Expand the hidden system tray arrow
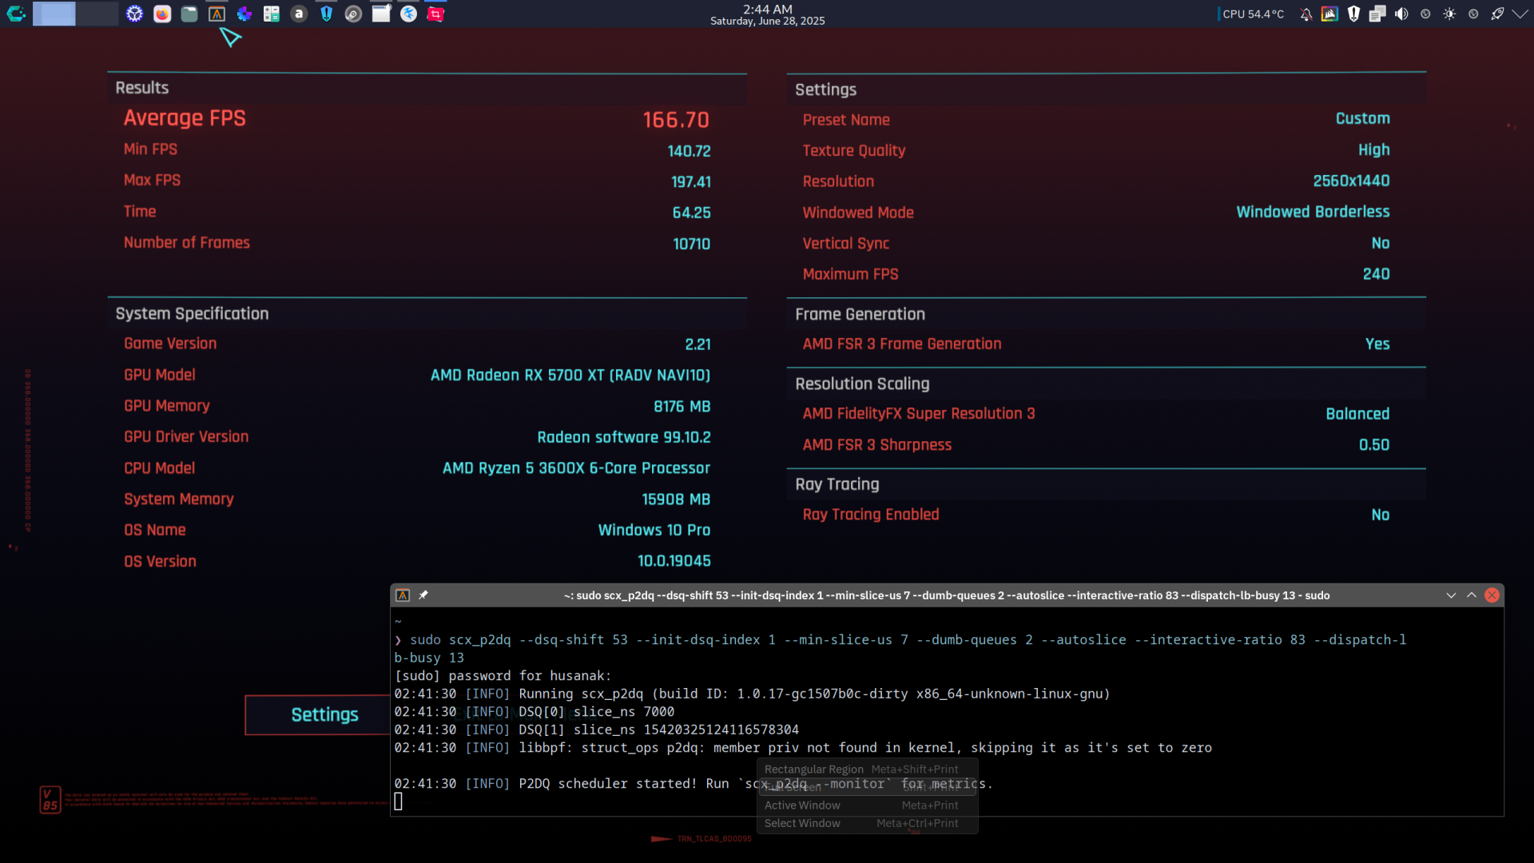Screen dimensions: 1534x863 (1520, 14)
